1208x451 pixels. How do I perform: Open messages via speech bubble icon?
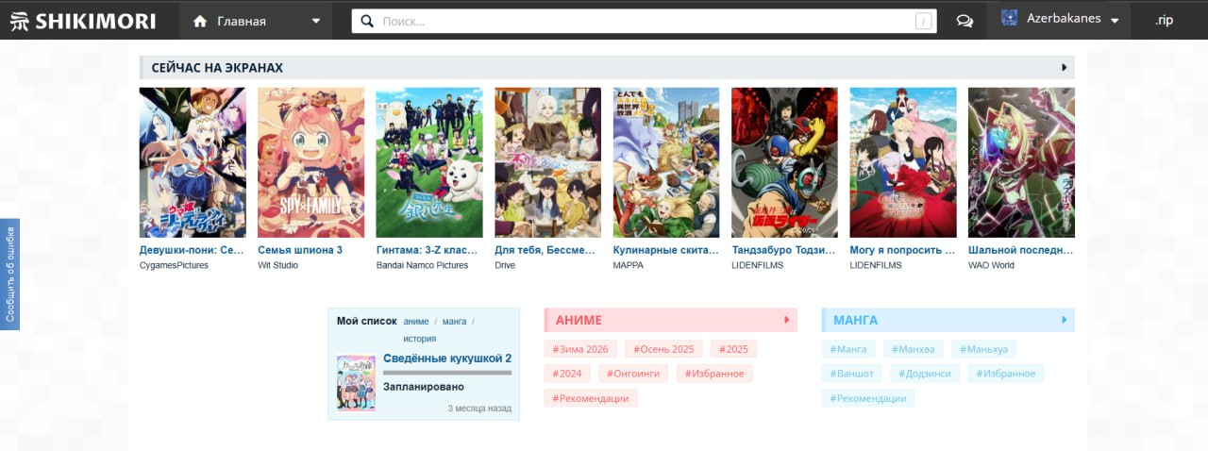tap(965, 21)
